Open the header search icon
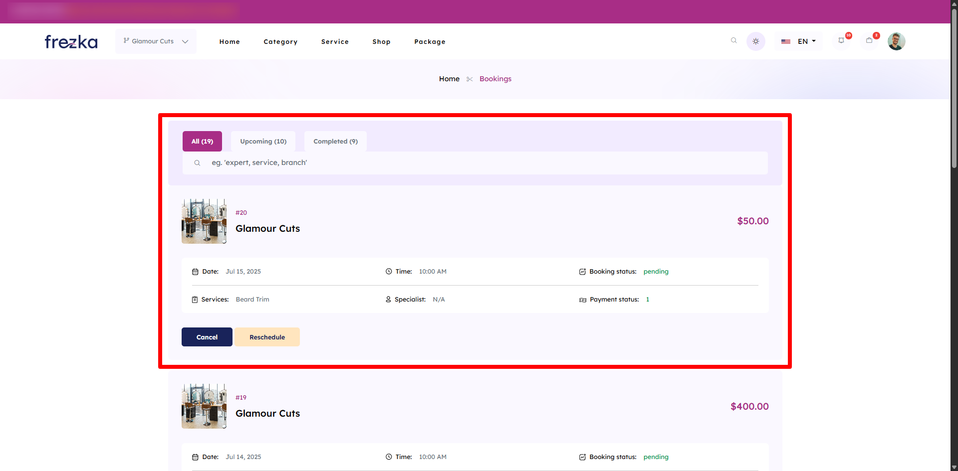 [x=733, y=41]
